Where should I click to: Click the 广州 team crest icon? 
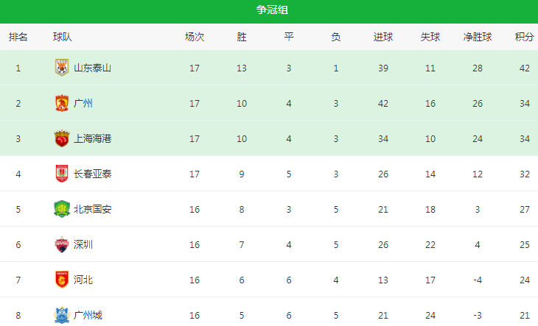pos(62,103)
